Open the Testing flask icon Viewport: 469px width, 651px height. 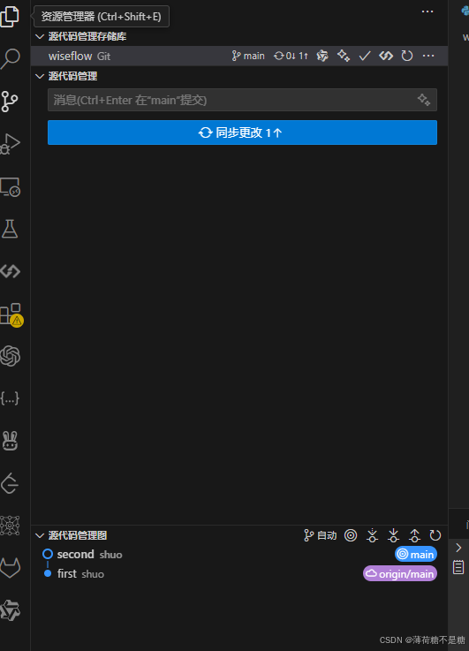coord(10,229)
